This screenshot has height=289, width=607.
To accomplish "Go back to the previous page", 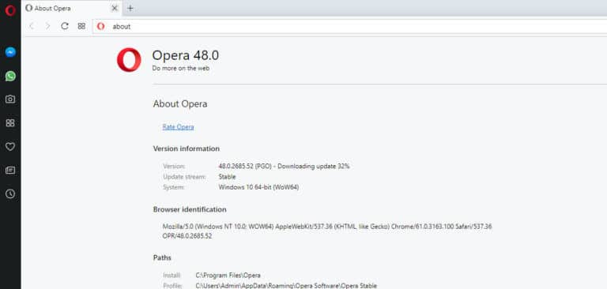I will coord(32,26).
